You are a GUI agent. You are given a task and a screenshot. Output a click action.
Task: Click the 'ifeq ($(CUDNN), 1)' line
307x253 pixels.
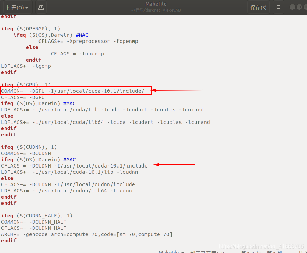point(29,147)
